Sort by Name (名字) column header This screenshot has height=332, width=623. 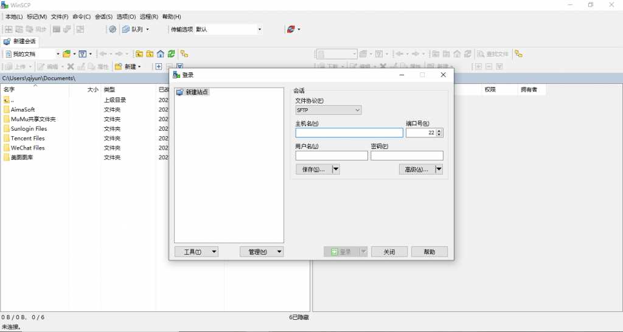35,90
